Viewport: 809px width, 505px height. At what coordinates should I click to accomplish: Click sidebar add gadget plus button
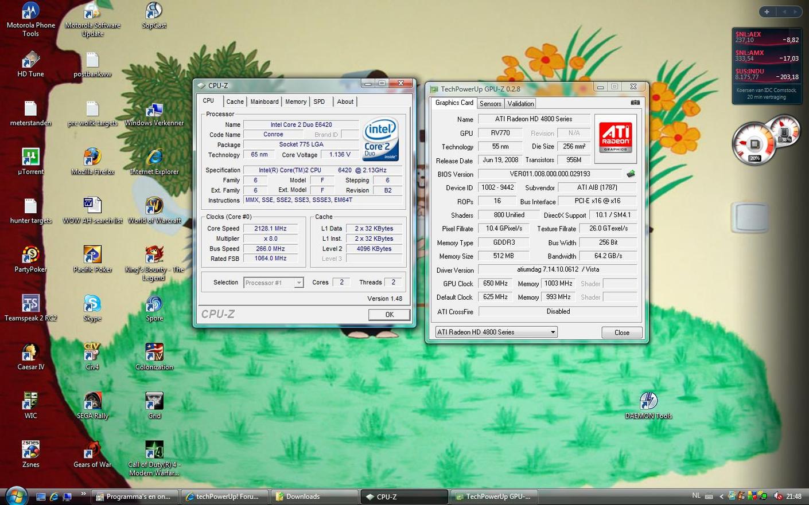click(x=767, y=11)
